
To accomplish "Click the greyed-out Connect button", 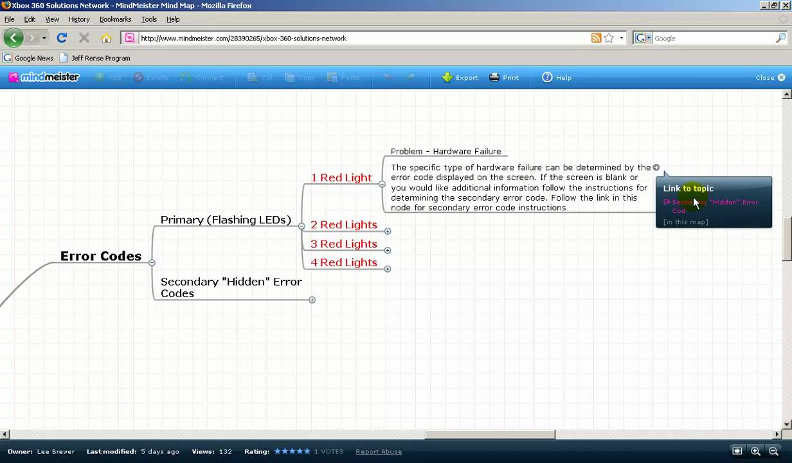I will point(202,77).
